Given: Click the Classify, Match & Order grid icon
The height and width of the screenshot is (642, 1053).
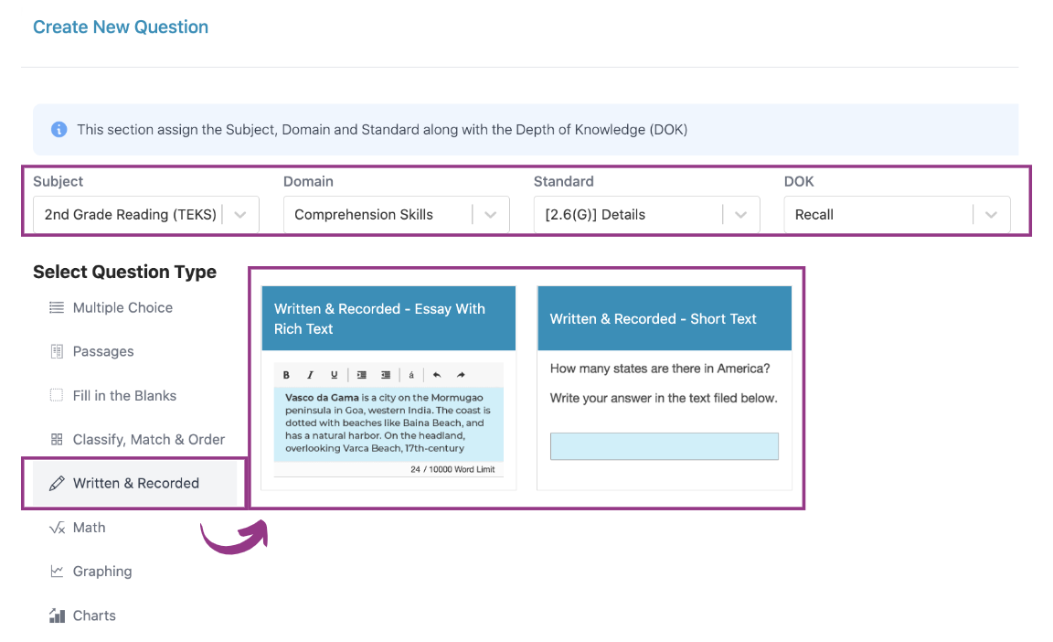Looking at the screenshot, I should 57,439.
